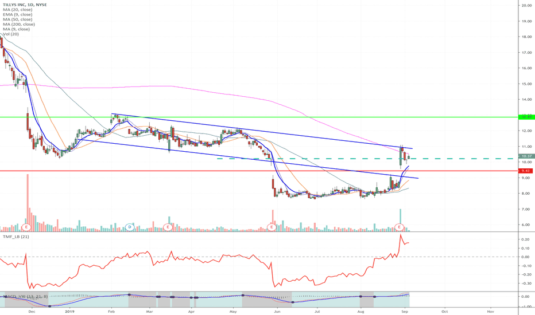Screen dimensions: 535x315
Task: Click the TMF_LB (21) indicator label
Action: click(x=16, y=237)
